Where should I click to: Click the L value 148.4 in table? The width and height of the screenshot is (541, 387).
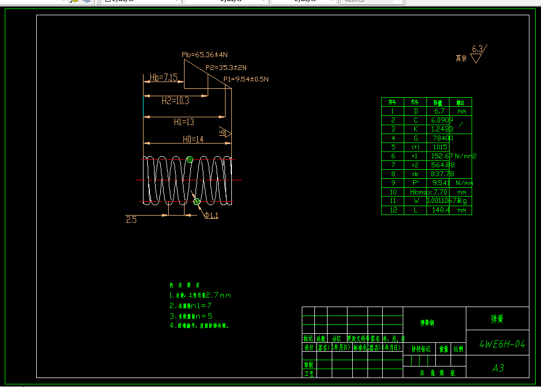pyautogui.click(x=440, y=210)
